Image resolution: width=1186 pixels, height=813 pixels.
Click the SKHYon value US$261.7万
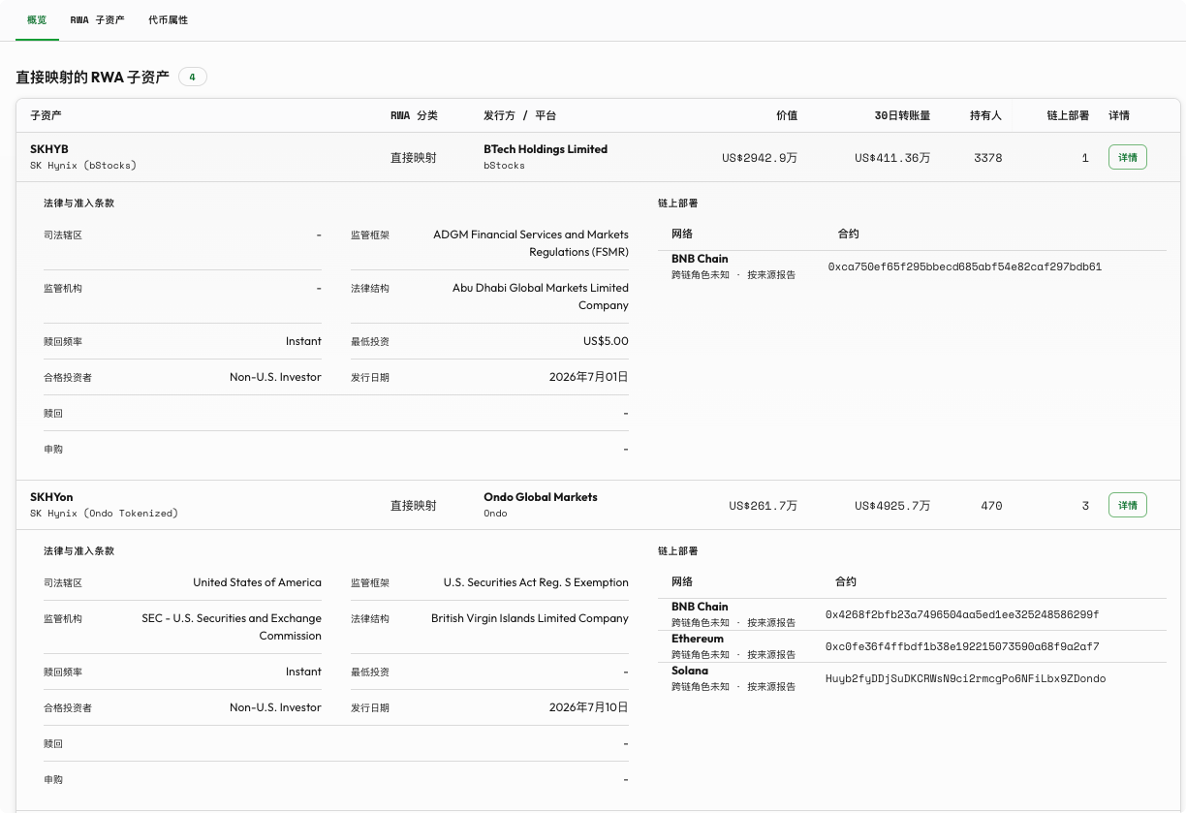click(764, 506)
